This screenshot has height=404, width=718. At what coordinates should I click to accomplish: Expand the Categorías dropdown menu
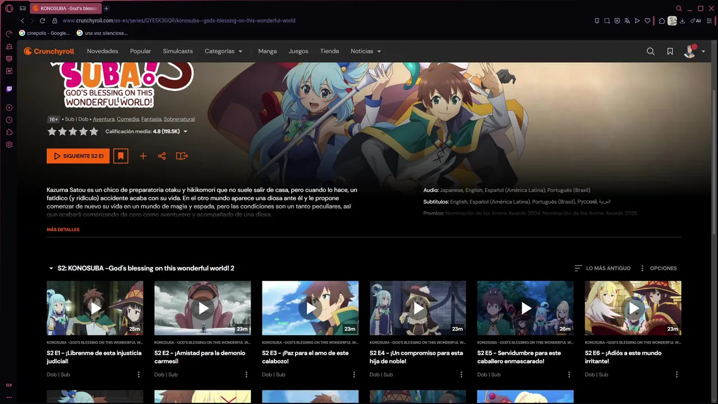click(223, 51)
